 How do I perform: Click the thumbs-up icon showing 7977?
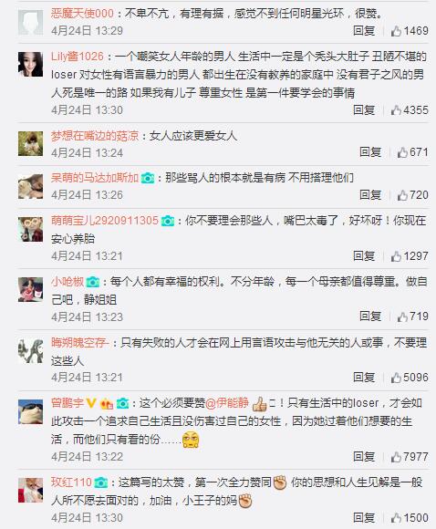(396, 457)
